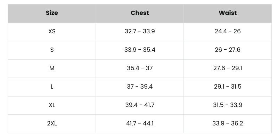The width and height of the screenshot is (278, 139).
Task: Click the Waist column header
Action: click(x=228, y=13)
